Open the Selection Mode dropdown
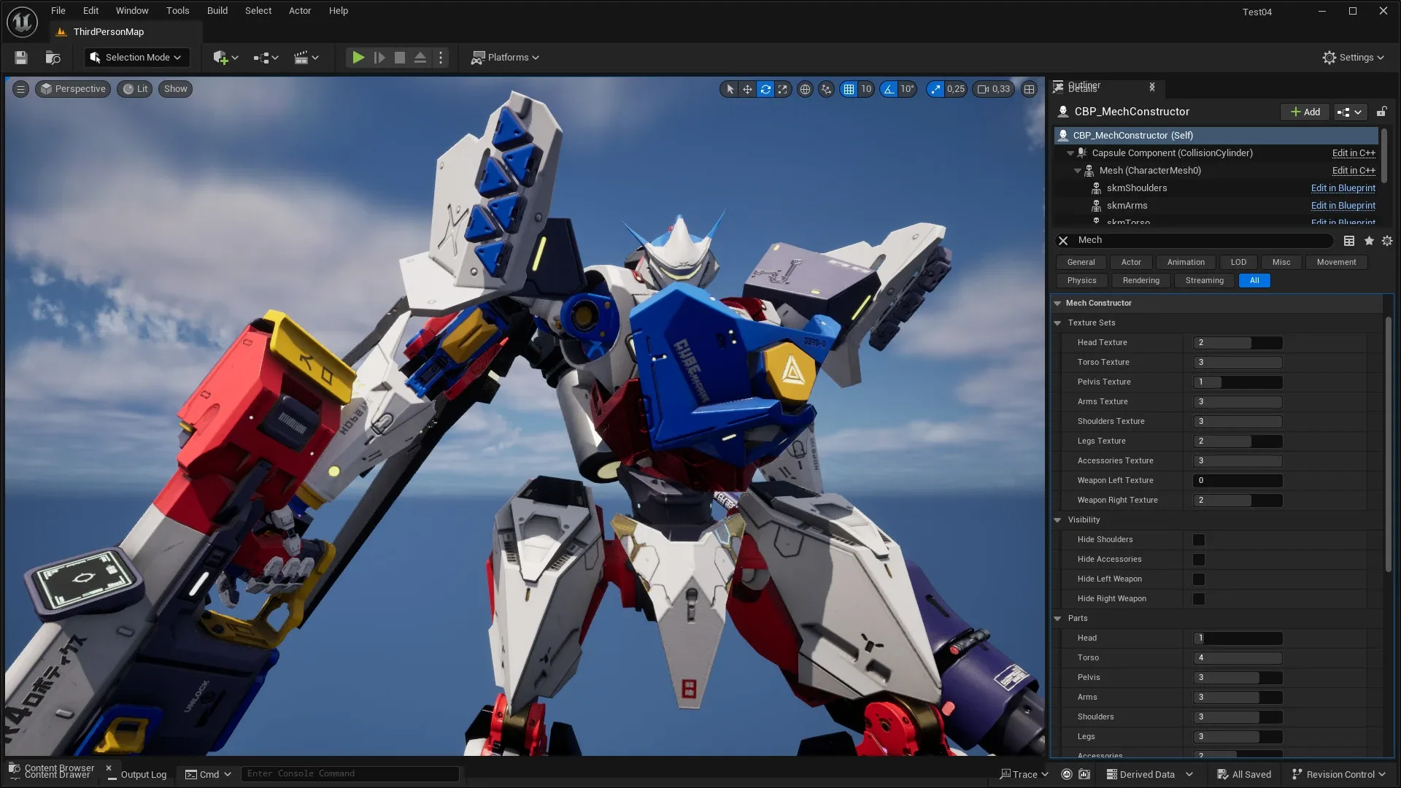1401x788 pixels. point(136,57)
